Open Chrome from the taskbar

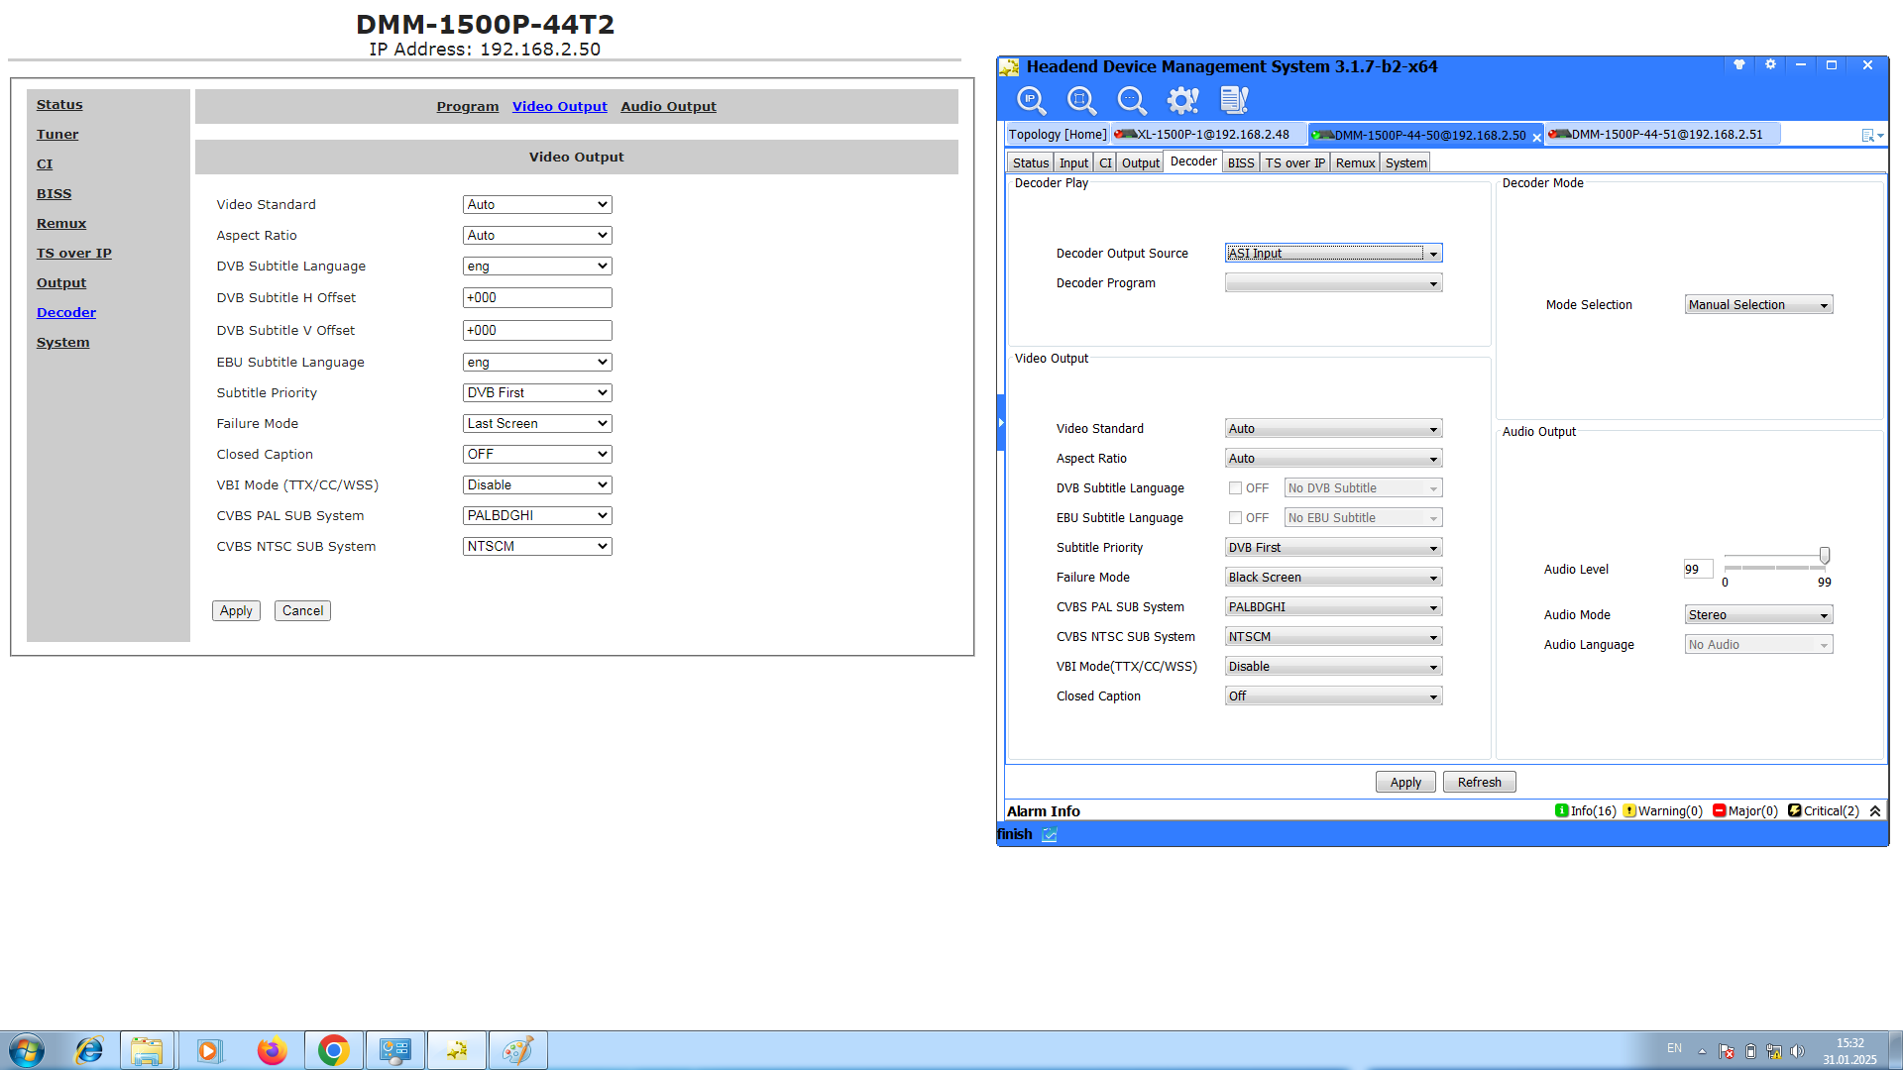click(334, 1050)
